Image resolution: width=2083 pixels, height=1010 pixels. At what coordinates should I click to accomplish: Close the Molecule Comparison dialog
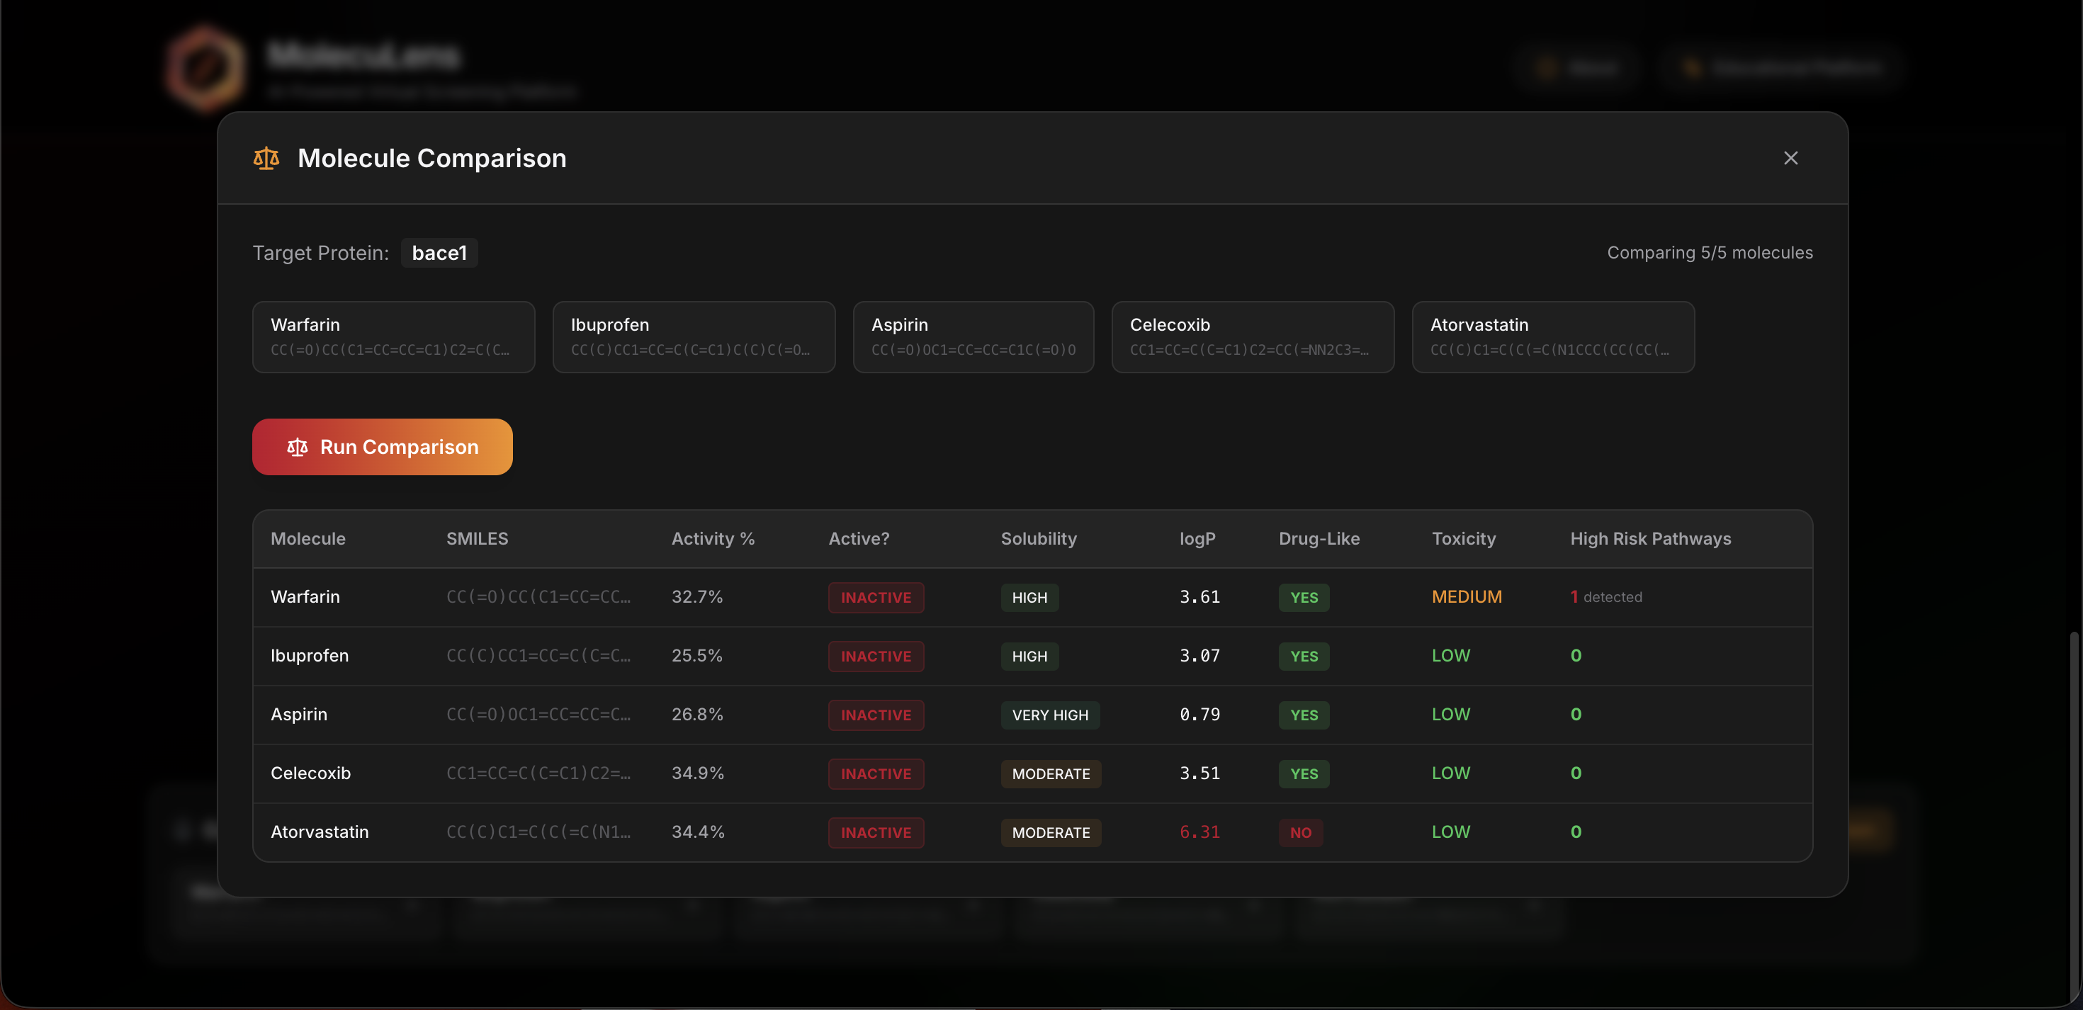(x=1790, y=158)
